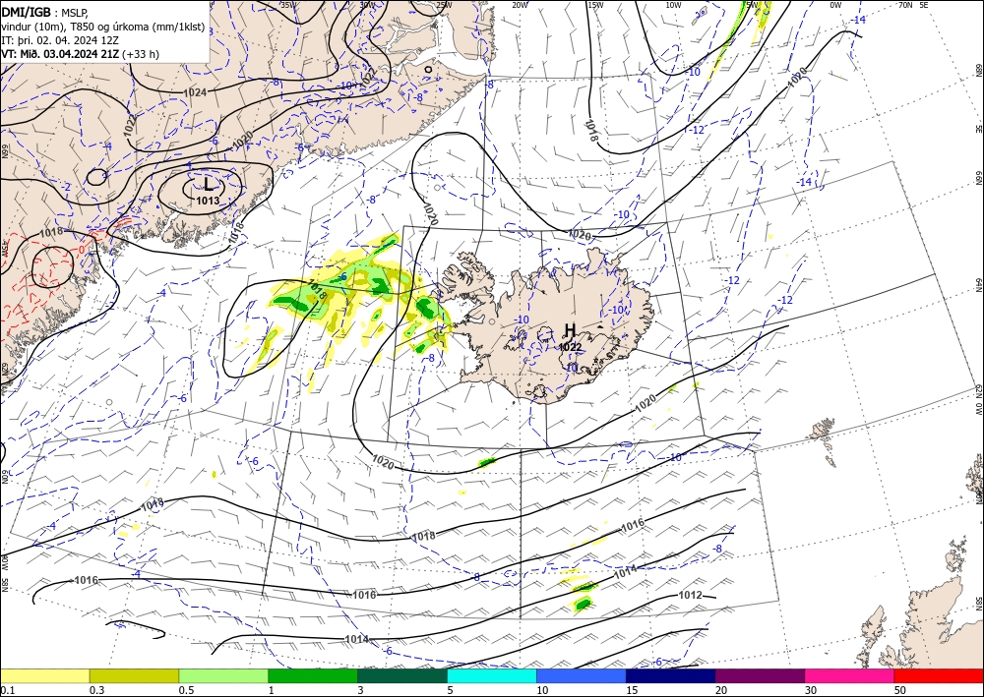
Task: Click the "20W" longitude label
Action: coord(519,5)
